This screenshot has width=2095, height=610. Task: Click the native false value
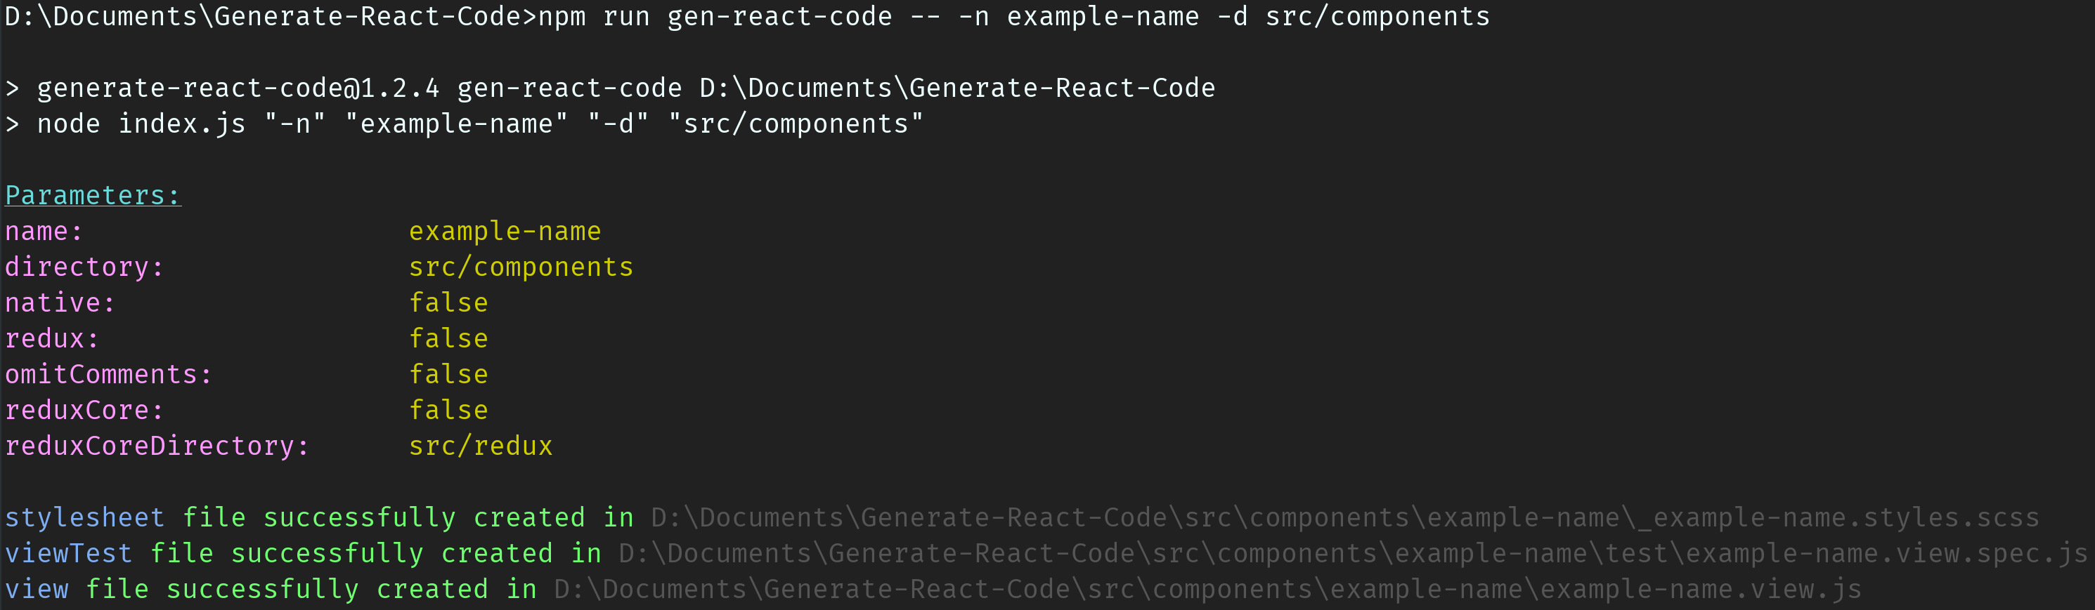[x=449, y=303]
